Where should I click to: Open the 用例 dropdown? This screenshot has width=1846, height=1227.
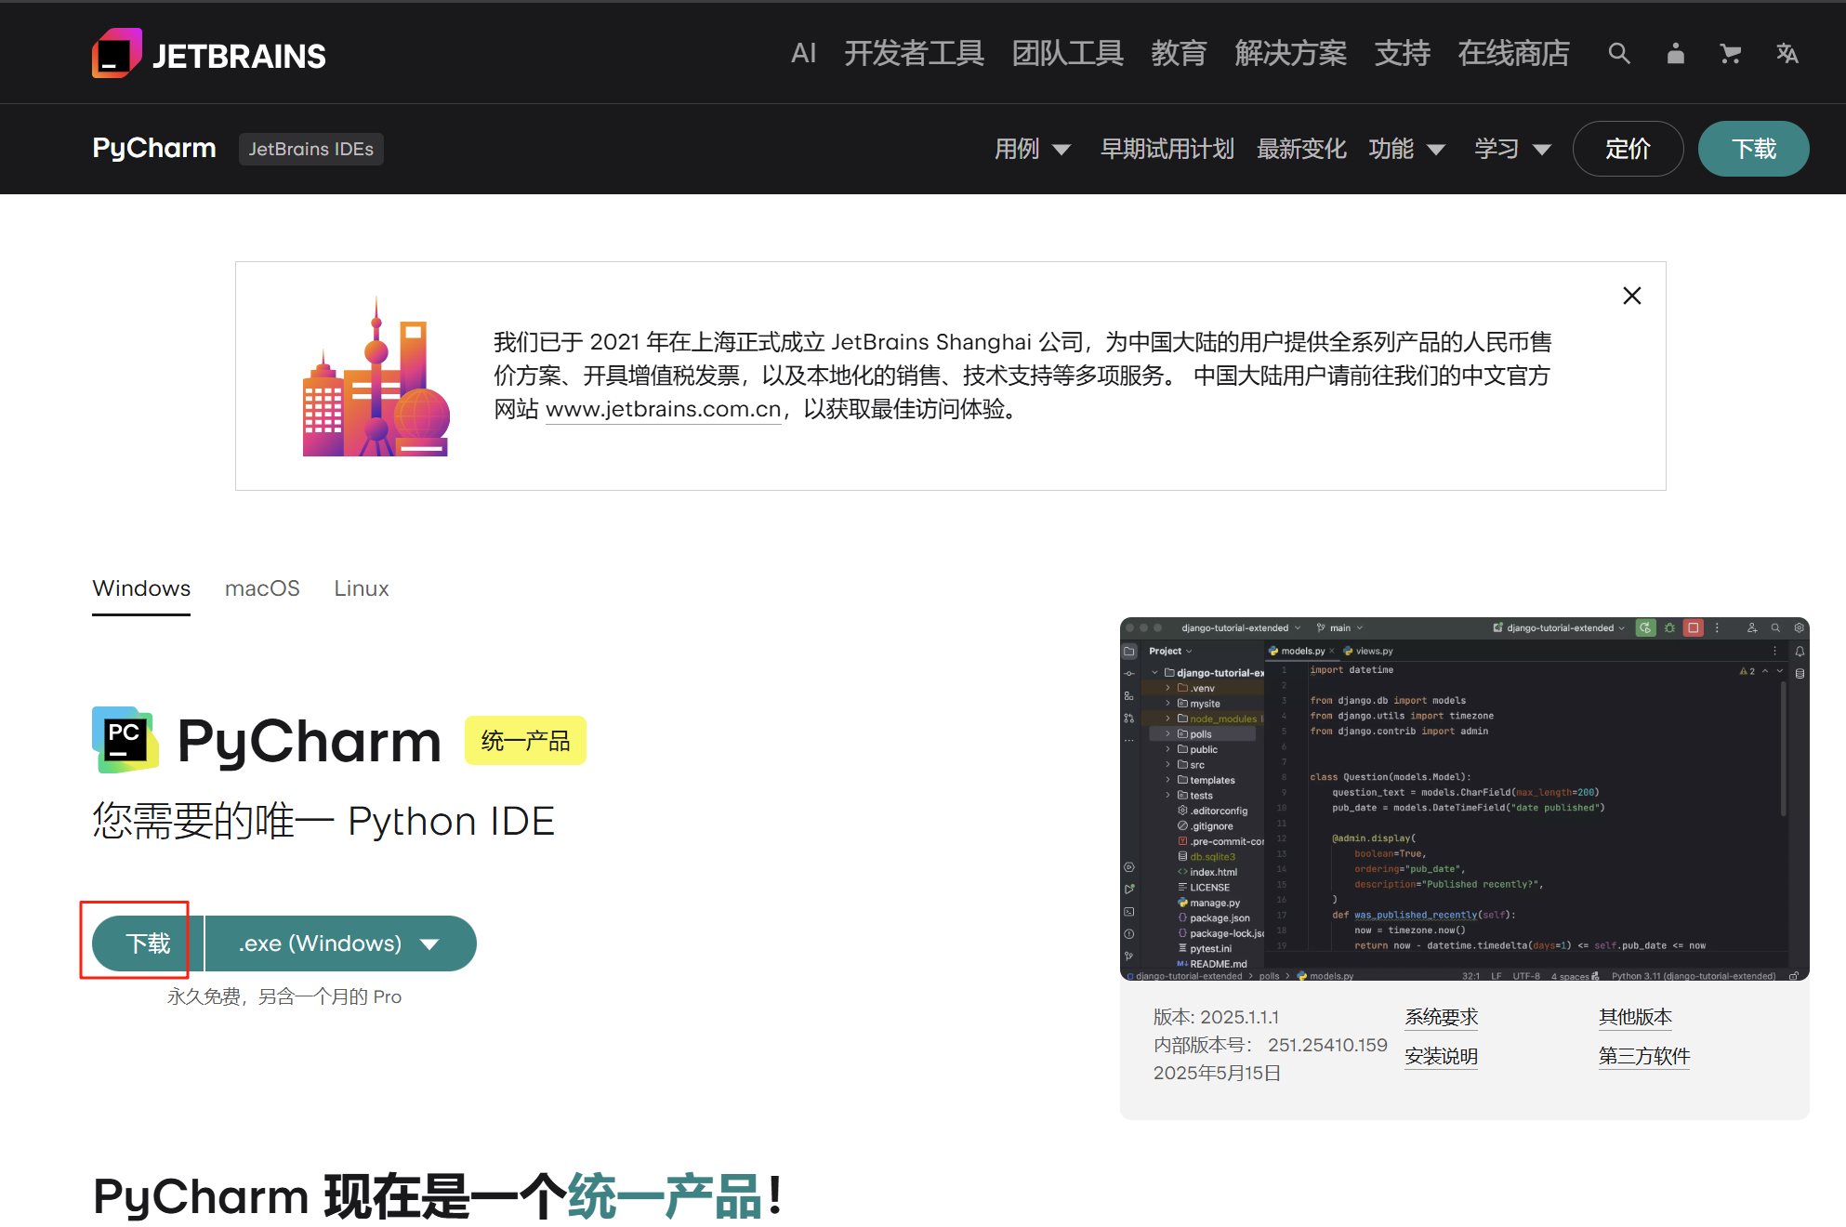pos(1033,149)
